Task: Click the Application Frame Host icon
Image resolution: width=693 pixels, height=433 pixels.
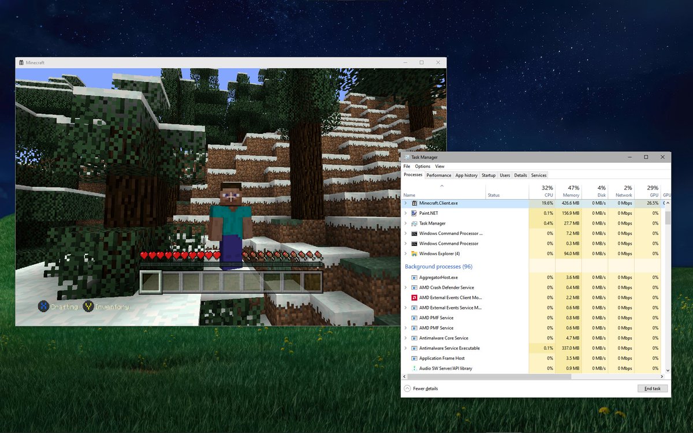Action: 415,359
